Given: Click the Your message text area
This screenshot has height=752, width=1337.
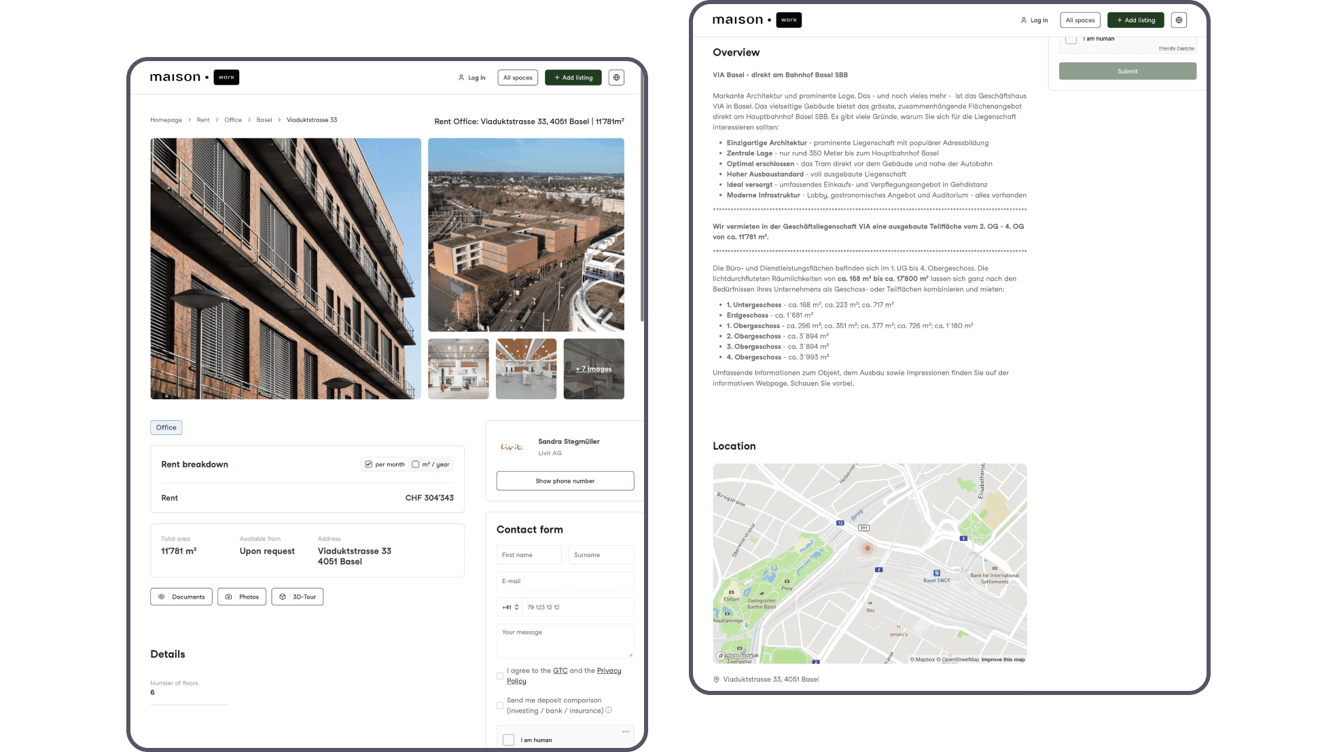Looking at the screenshot, I should pos(565,641).
